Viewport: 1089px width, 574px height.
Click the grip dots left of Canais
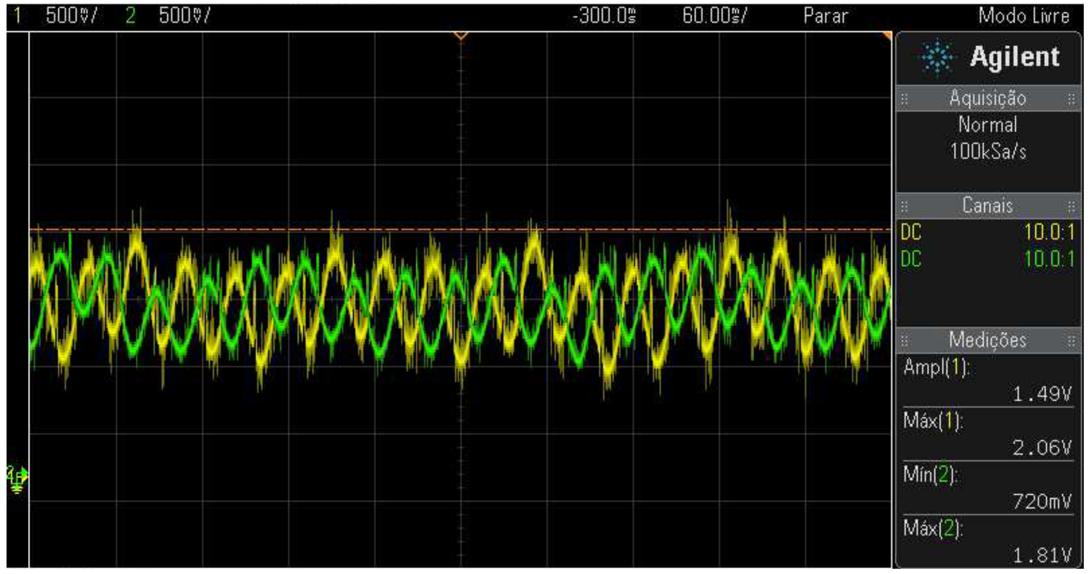pyautogui.click(x=905, y=206)
